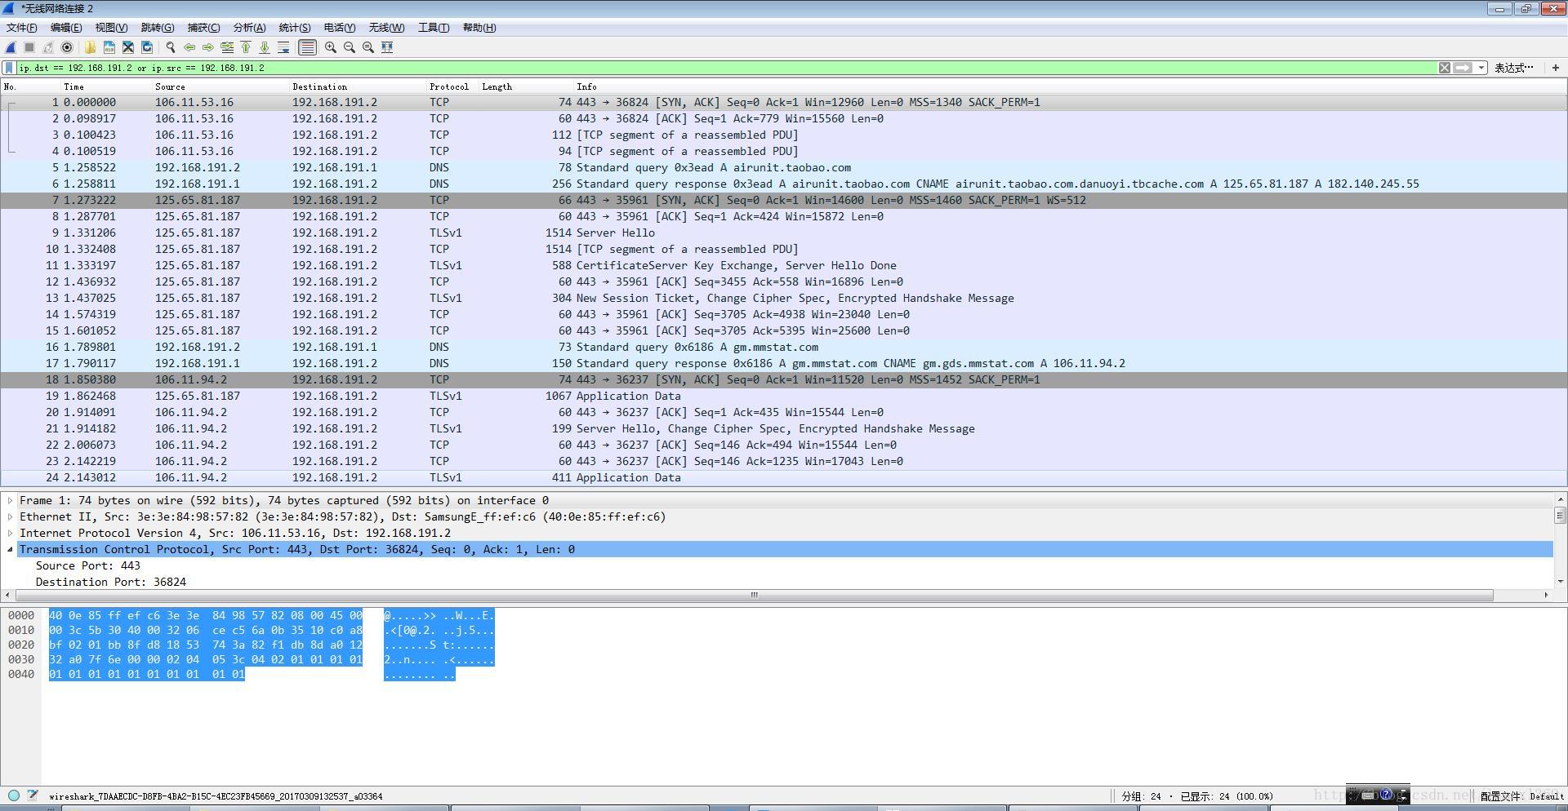Open the 表达式 expression builder
1568x811 pixels.
1514,68
